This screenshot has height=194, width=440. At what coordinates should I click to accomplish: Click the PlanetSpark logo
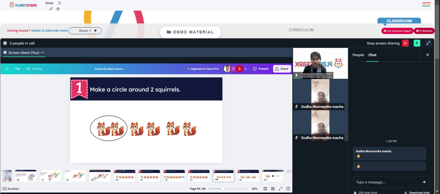pos(23,5)
